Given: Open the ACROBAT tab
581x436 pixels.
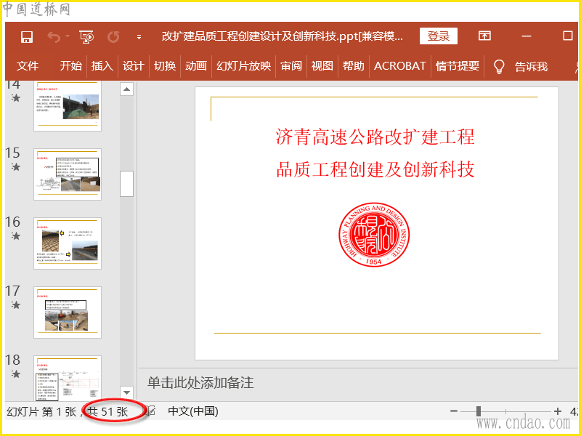Looking at the screenshot, I should [400, 66].
